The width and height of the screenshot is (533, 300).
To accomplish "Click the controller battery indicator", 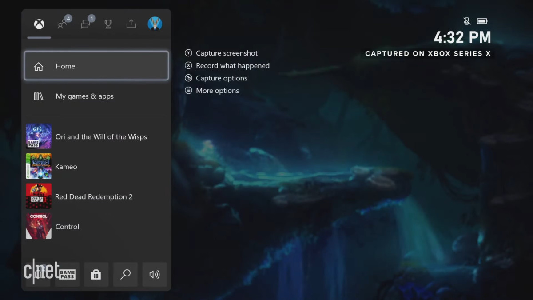I will 482,21.
